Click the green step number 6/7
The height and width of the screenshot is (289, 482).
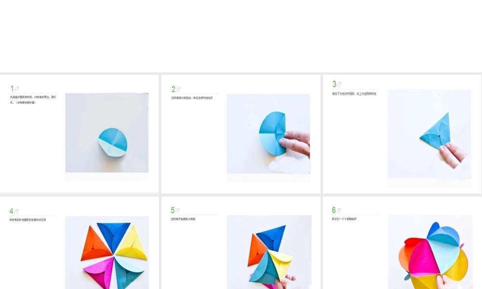[336, 210]
